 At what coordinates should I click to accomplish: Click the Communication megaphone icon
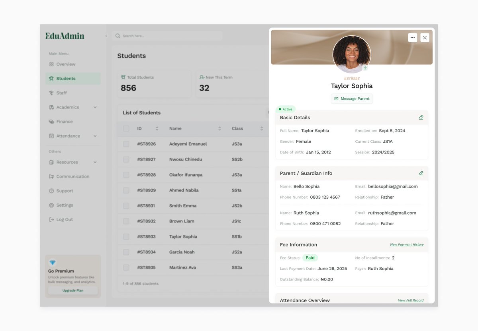pos(51,176)
